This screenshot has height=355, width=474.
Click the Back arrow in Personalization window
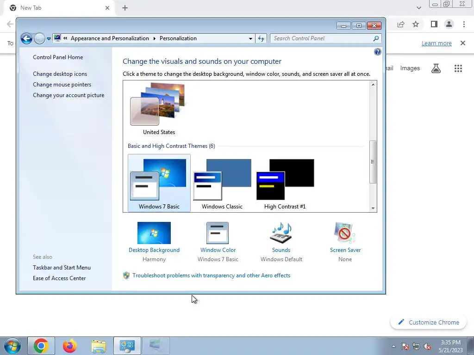tap(26, 38)
